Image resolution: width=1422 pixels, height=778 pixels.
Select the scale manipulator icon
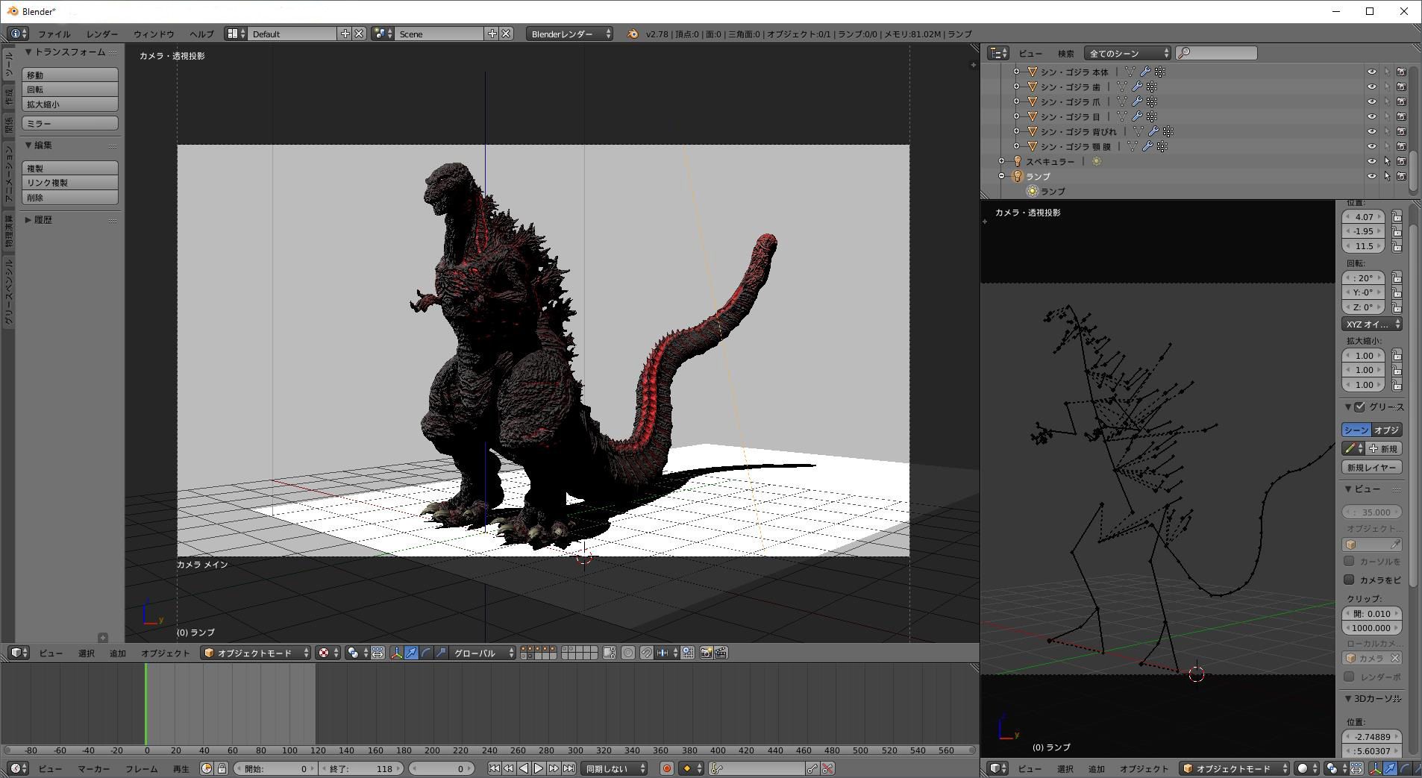pos(441,653)
